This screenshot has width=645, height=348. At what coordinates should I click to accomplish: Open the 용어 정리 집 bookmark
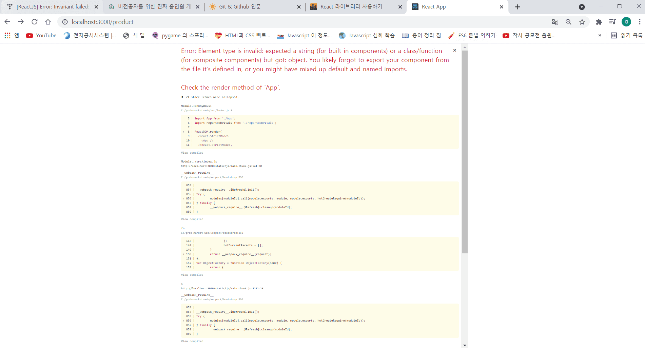[x=422, y=35]
